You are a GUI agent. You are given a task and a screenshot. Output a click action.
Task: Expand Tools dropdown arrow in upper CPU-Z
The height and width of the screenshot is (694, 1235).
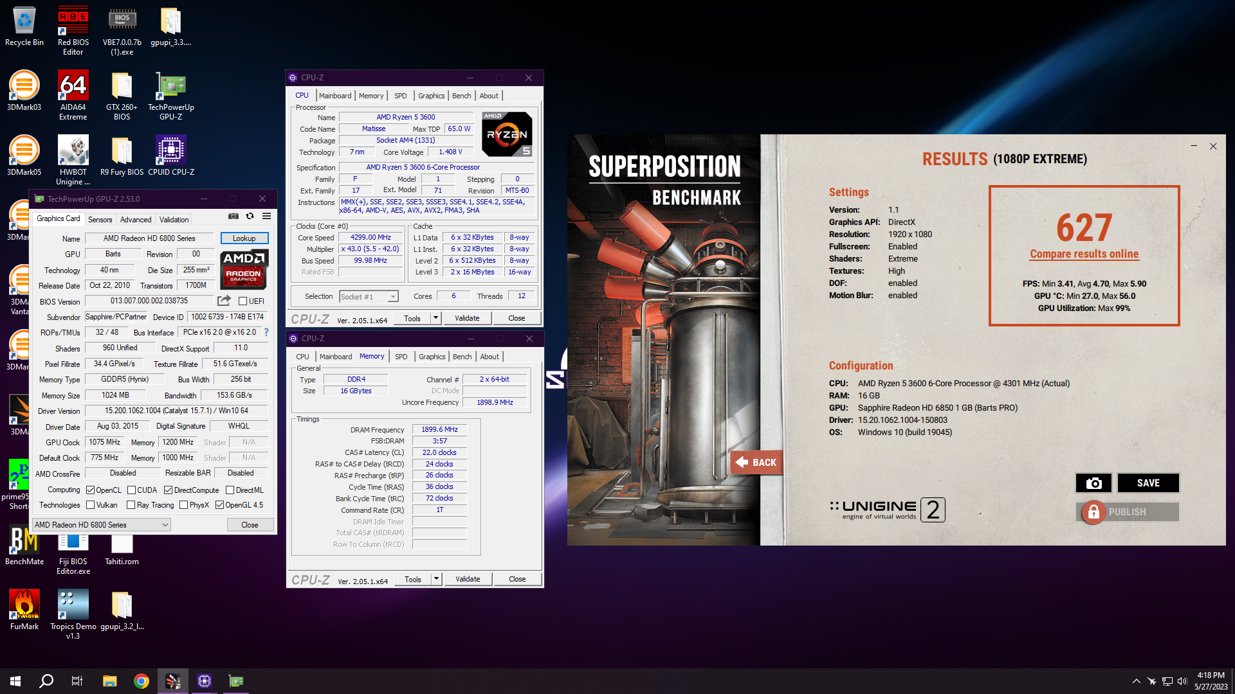435,318
